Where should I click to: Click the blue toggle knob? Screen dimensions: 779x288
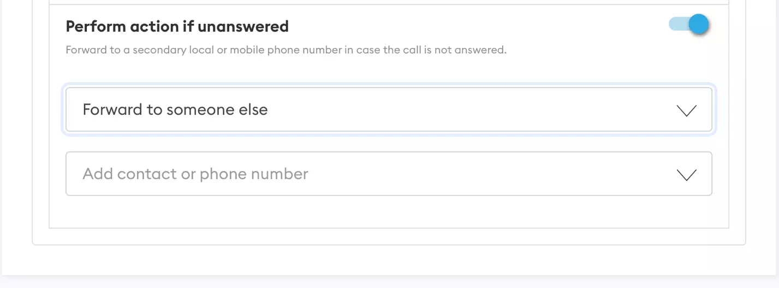[698, 24]
